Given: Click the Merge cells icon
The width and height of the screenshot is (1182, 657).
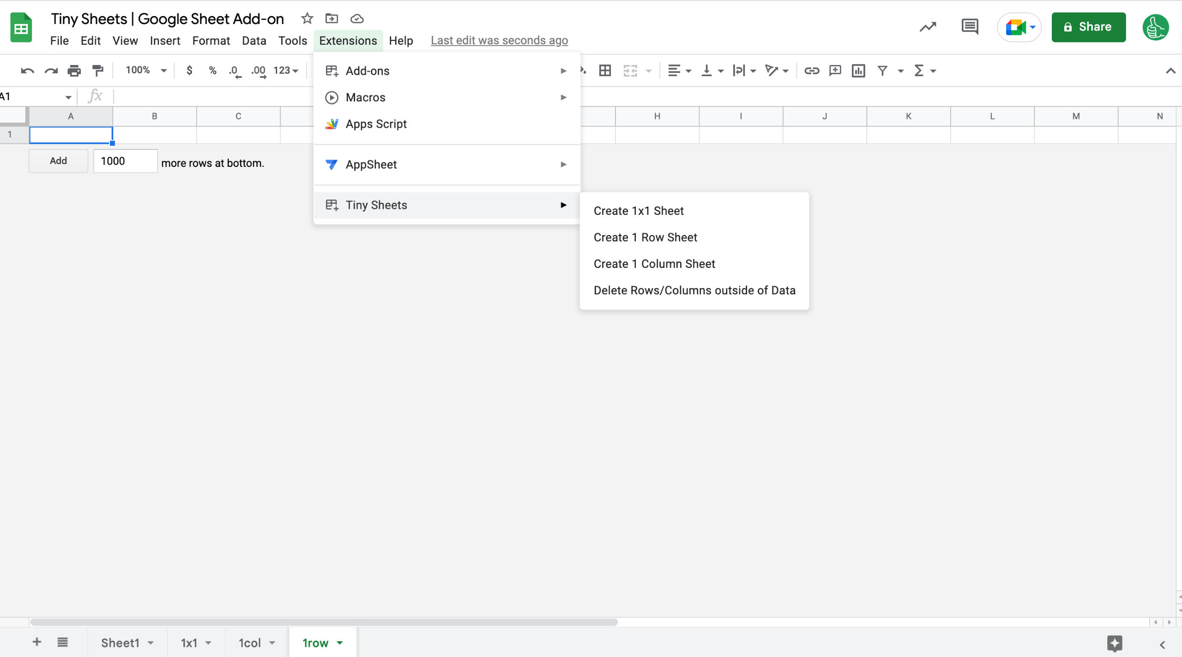Looking at the screenshot, I should tap(631, 70).
